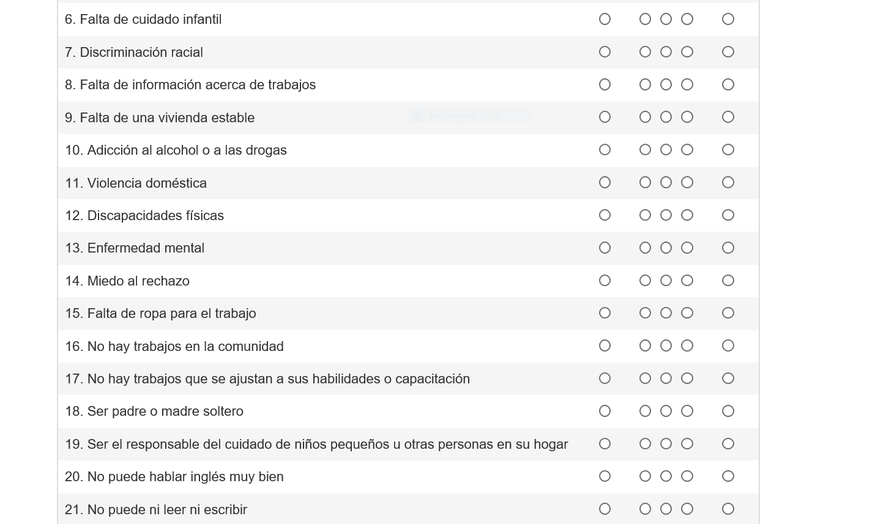
Task: Pick last radio for No puede ni leer ni escribir
Action: (728, 509)
